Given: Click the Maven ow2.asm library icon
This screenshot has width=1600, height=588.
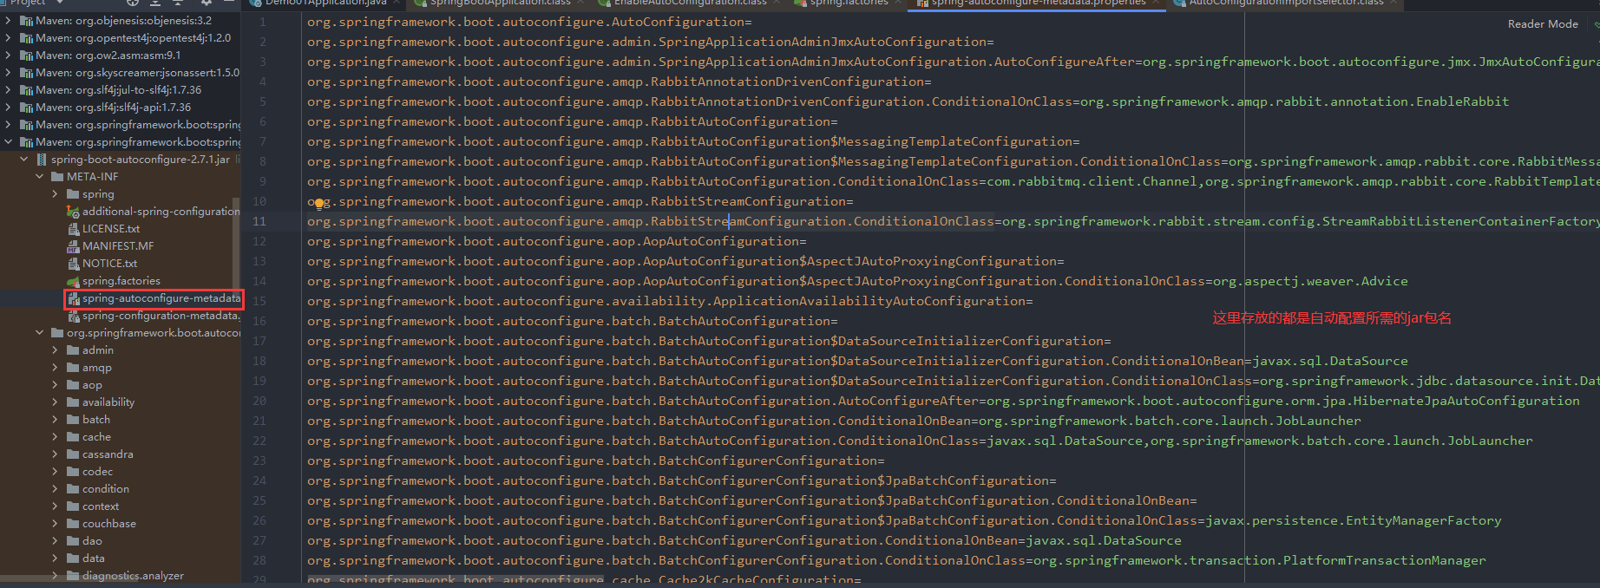Looking at the screenshot, I should point(26,56).
